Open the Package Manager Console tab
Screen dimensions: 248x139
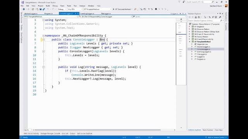[x=50, y=134]
